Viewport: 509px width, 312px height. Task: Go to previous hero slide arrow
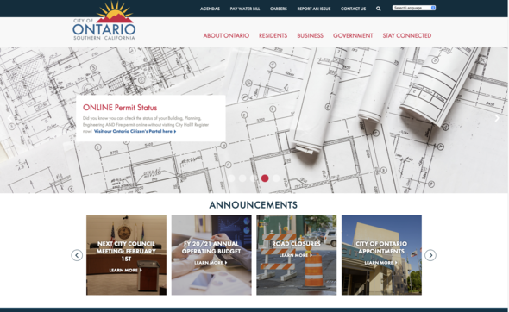coord(9,118)
